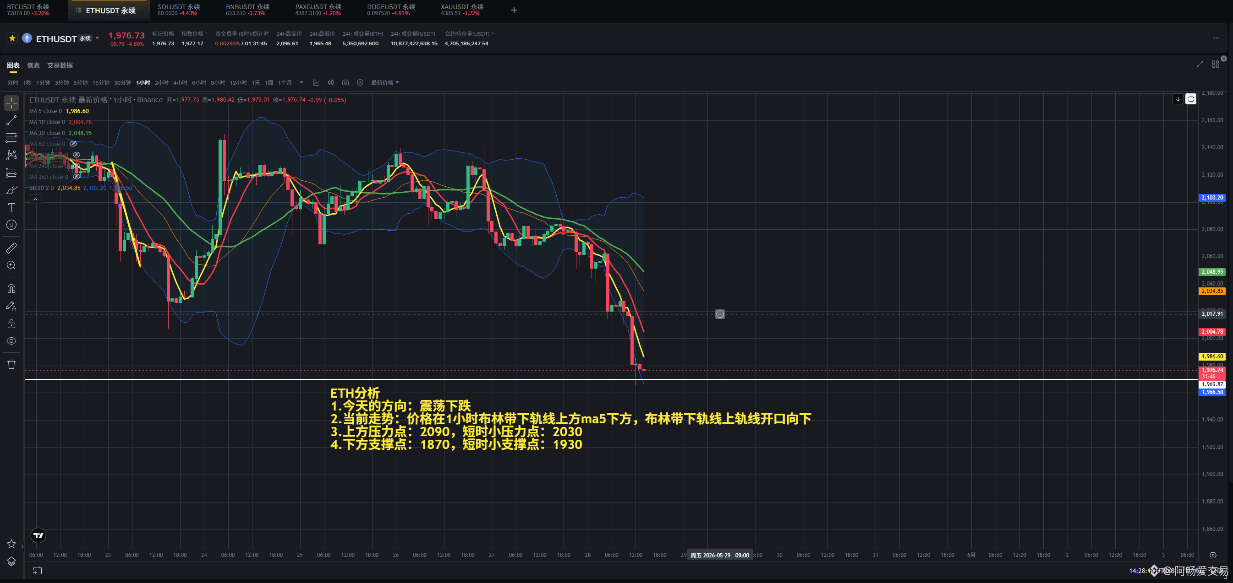Switch to the SOLUSDT 永续 tab
This screenshot has height=583, width=1233.
[179, 10]
